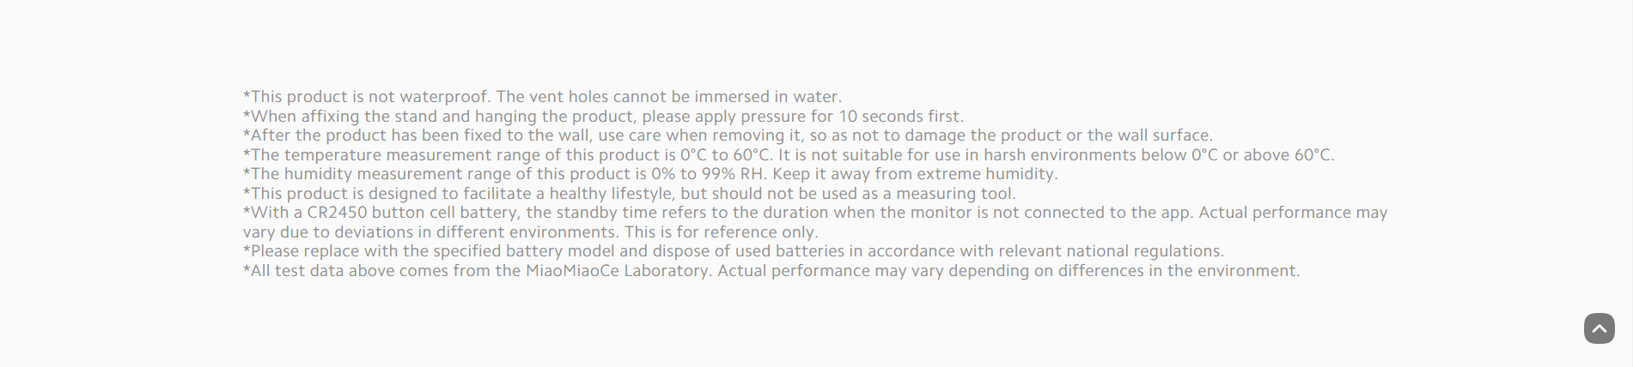This screenshot has height=367, width=1633.
Task: Click the 'healthy lifestyle' disclaimer line
Action: pyautogui.click(x=630, y=194)
